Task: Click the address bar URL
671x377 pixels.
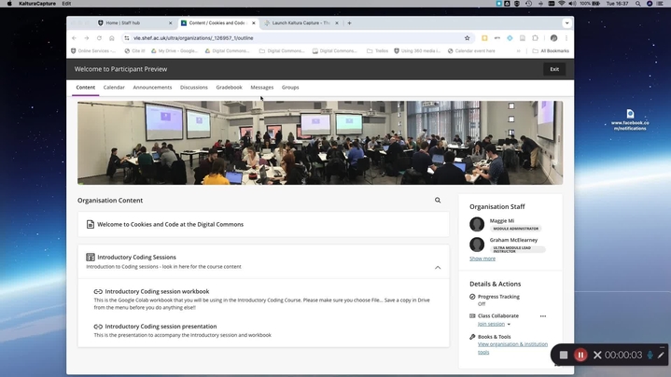Action: [193, 38]
